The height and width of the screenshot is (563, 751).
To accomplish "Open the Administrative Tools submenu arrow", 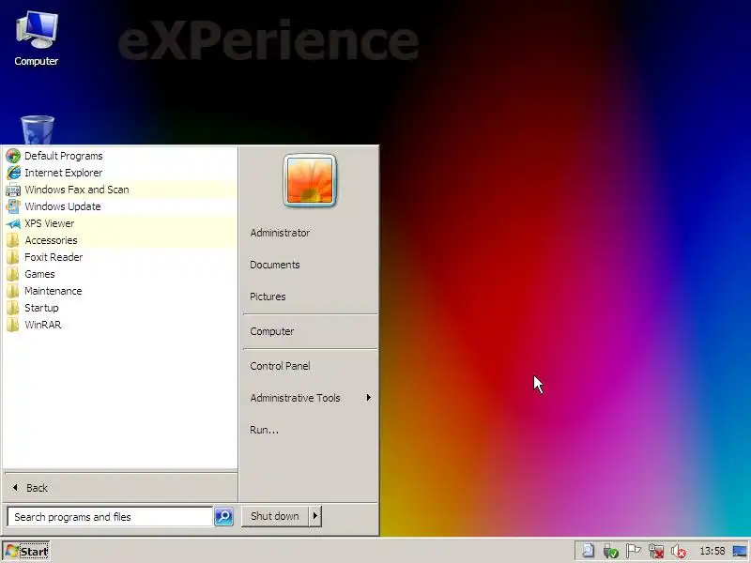I will click(368, 398).
